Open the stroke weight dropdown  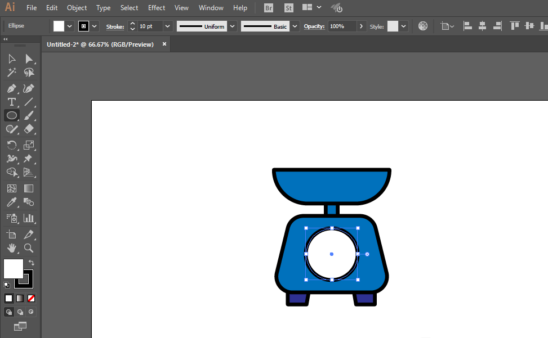coord(168,26)
